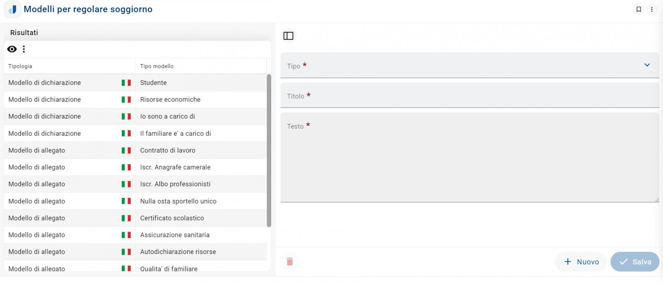Toggle column visibility with the eye icon
The image size is (663, 283).
click(12, 49)
